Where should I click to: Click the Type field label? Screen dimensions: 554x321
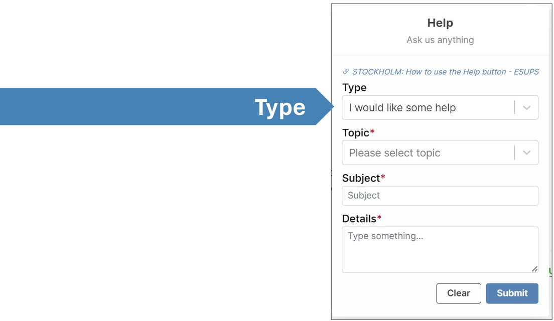pyautogui.click(x=354, y=88)
